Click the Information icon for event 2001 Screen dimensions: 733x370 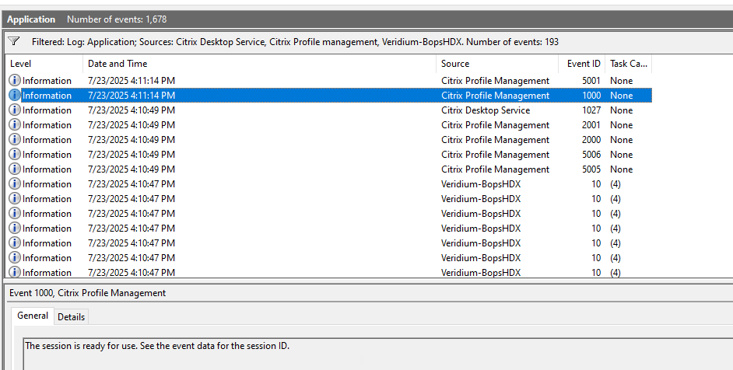[15, 125]
